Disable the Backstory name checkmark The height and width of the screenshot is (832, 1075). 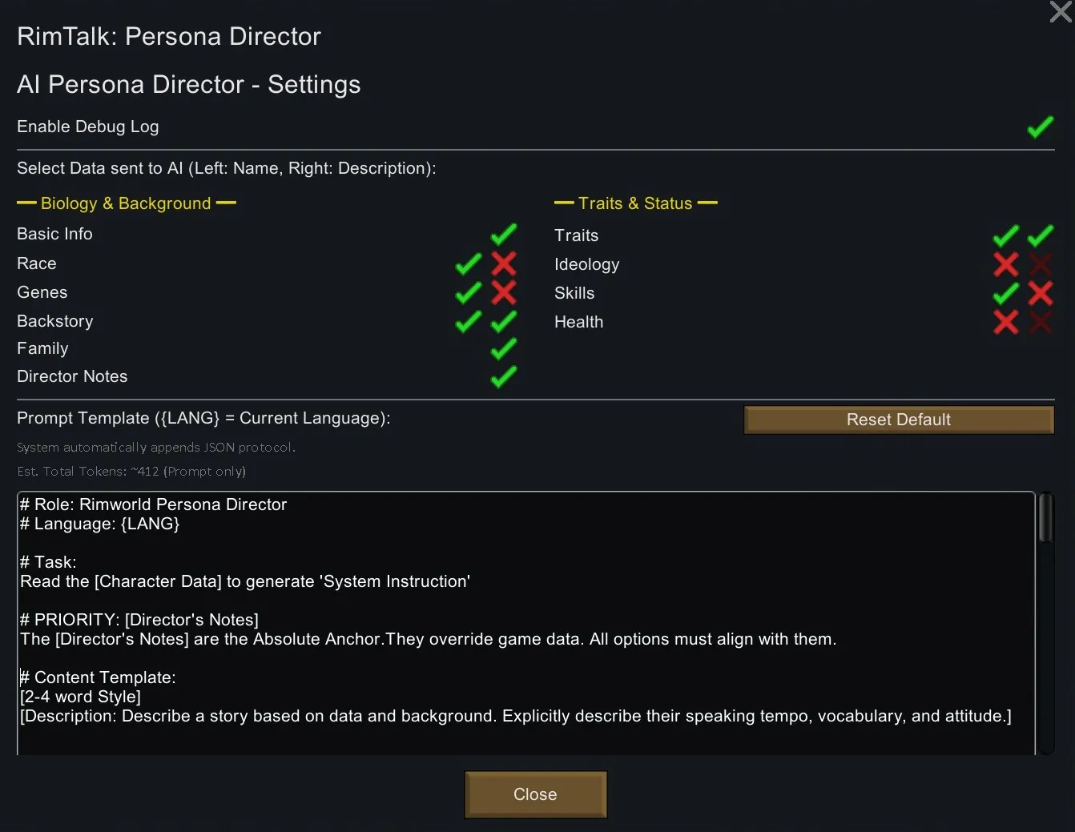(468, 321)
